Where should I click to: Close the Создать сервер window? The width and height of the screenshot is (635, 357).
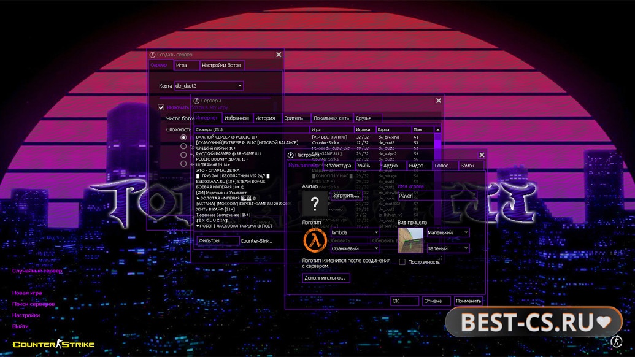click(x=279, y=55)
